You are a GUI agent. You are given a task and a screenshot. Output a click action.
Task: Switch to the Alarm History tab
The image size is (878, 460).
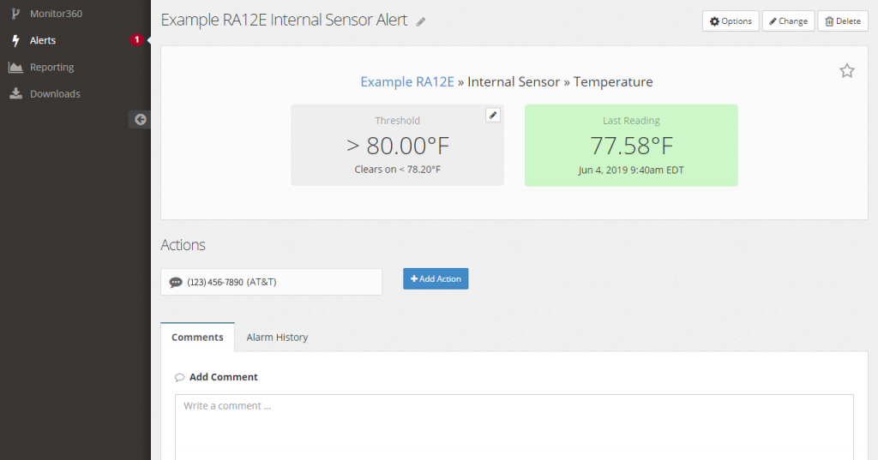pos(277,338)
